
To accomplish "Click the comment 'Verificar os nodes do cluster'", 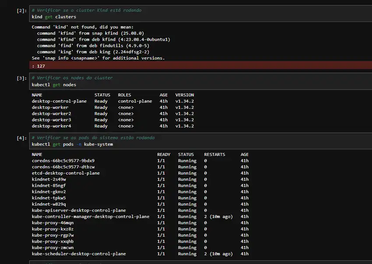I will 72,78.
